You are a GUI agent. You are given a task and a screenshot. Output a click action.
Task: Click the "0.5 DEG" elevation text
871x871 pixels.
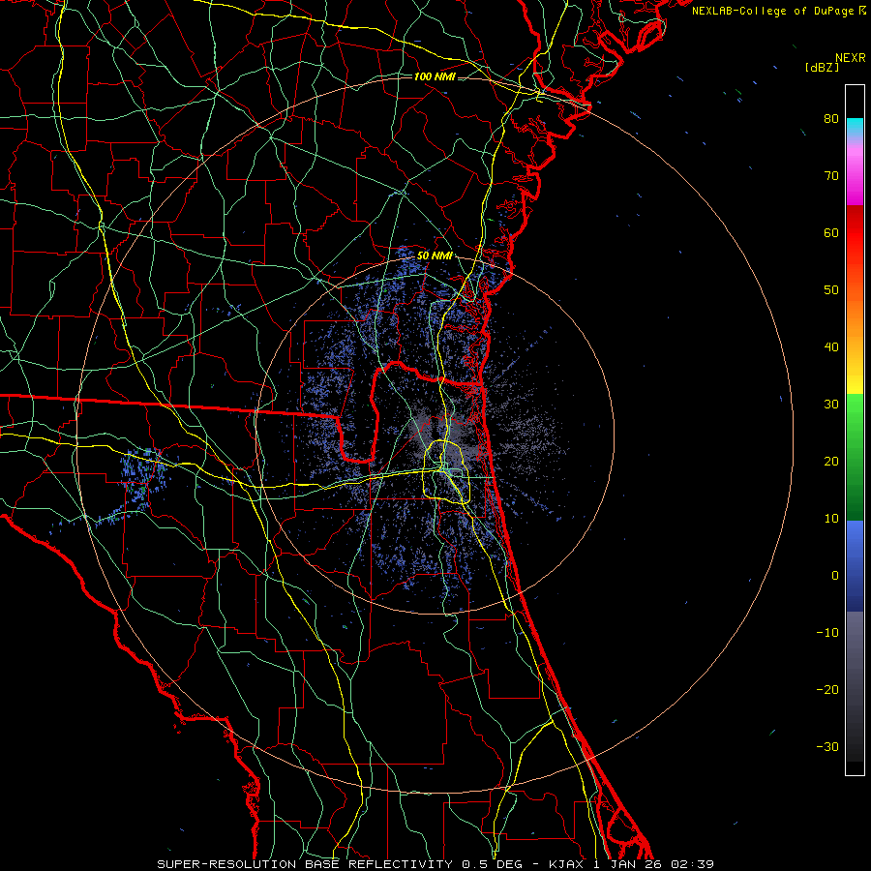pos(492,864)
